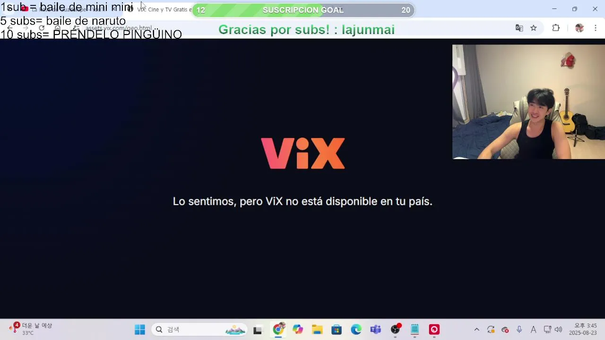
Task: Open the Chrome profile avatar
Action: 579,28
